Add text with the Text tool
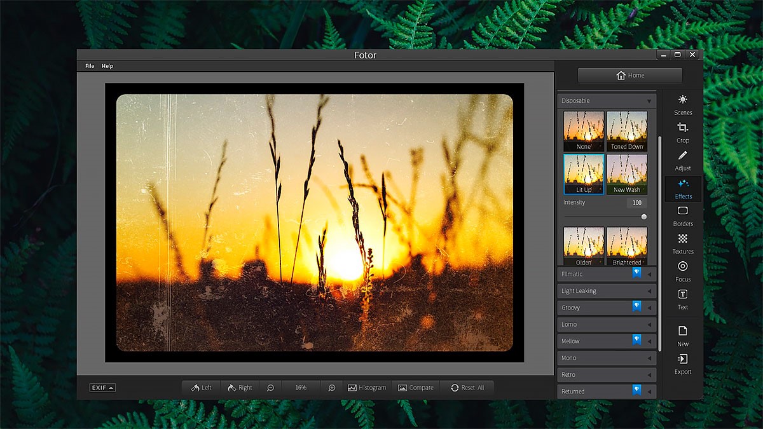The width and height of the screenshot is (763, 429). 682,299
